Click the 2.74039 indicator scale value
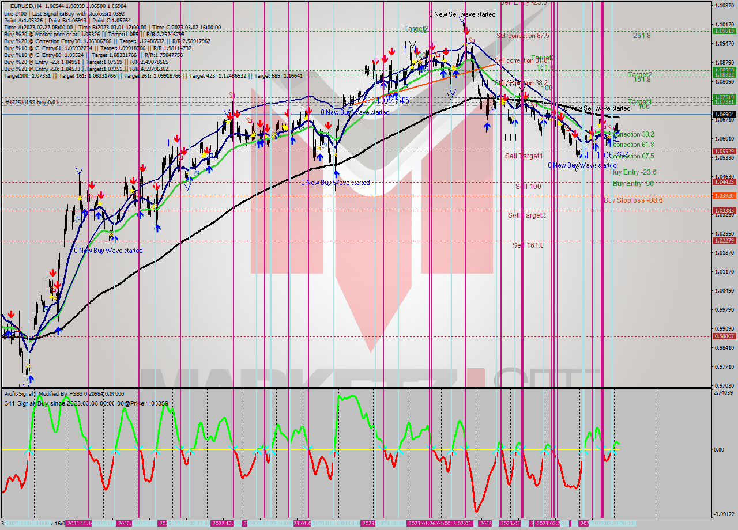Screen dimensions: 738x530 [x=725, y=392]
